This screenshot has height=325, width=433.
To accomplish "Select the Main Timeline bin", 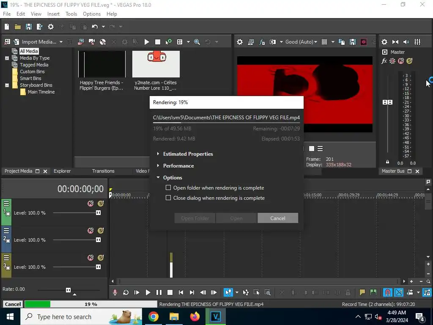I will pos(41,92).
